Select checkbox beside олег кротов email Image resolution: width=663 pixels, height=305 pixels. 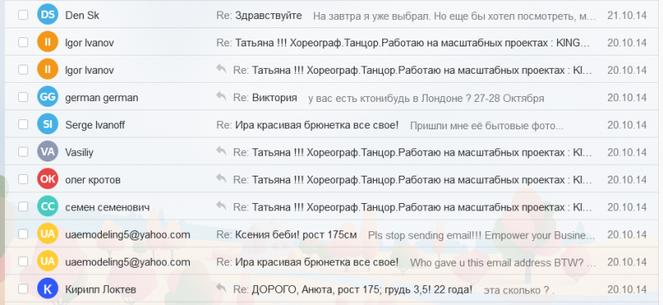(x=23, y=179)
